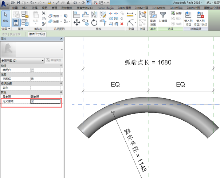220x178 pixels.
Task: Click 载入到项目 load into project icon
Action: point(188,17)
